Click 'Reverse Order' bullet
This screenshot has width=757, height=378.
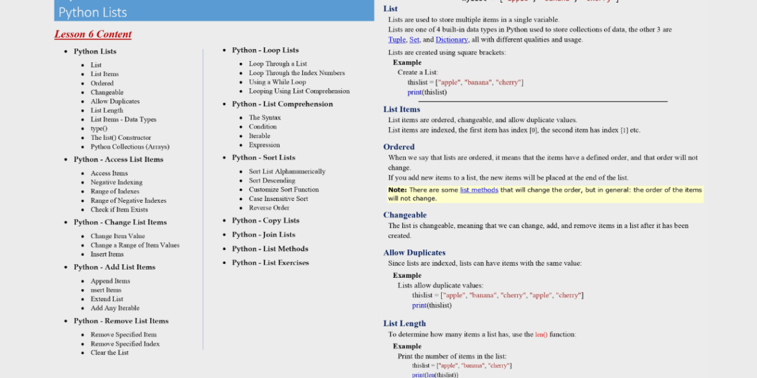tap(270, 208)
